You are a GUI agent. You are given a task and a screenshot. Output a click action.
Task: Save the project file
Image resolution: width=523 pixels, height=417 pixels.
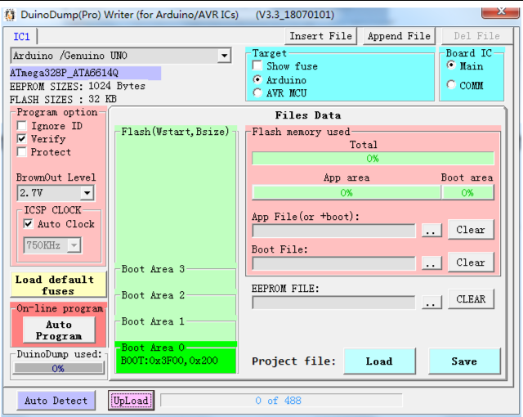(x=464, y=361)
